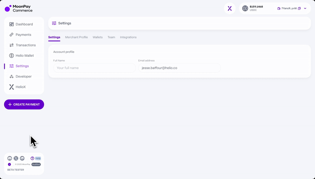The height and width of the screenshot is (179, 315).
Task: Click the MoonPay Commerce logo
Action: point(19,8)
